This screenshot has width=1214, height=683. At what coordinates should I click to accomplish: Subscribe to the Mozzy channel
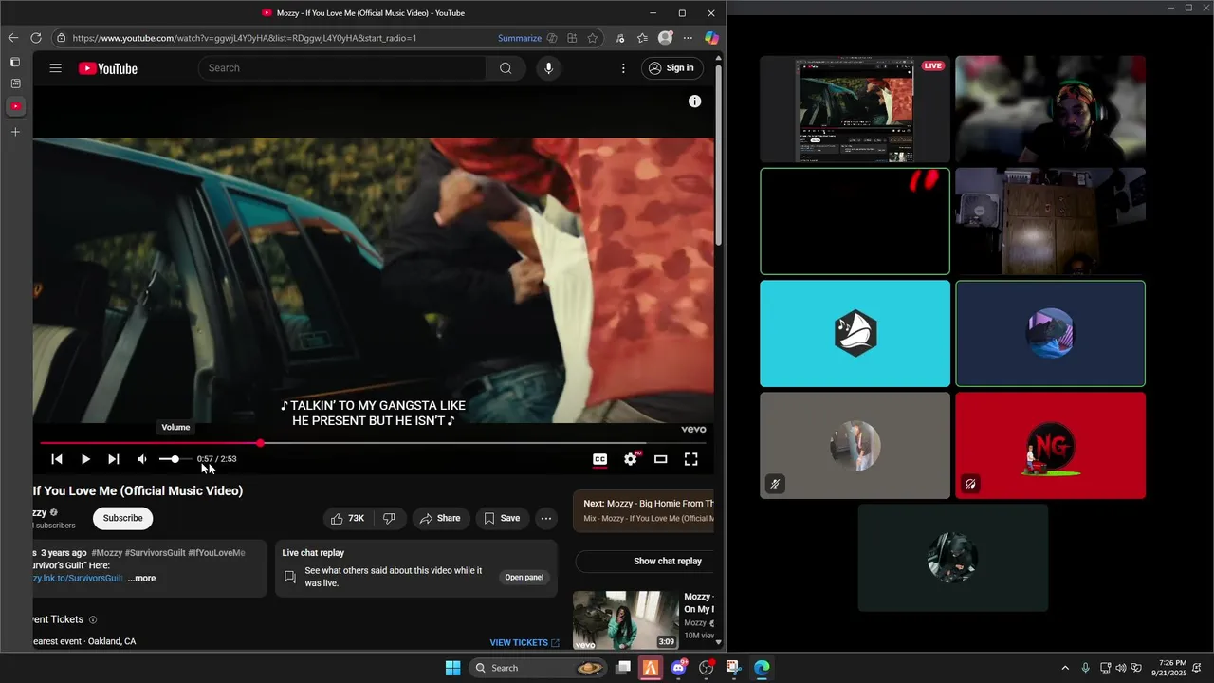pyautogui.click(x=123, y=518)
